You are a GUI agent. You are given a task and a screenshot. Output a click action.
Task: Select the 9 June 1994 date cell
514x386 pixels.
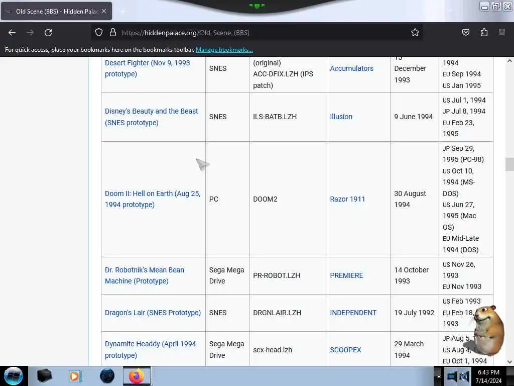click(x=414, y=117)
